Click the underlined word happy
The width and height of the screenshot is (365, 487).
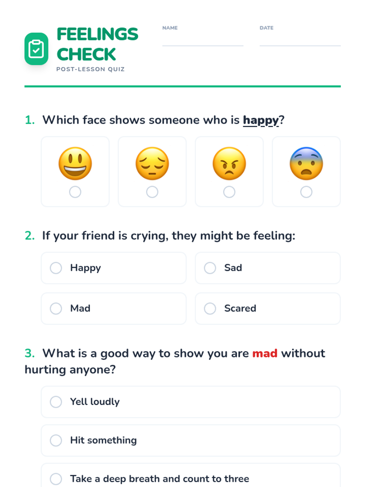(x=261, y=120)
